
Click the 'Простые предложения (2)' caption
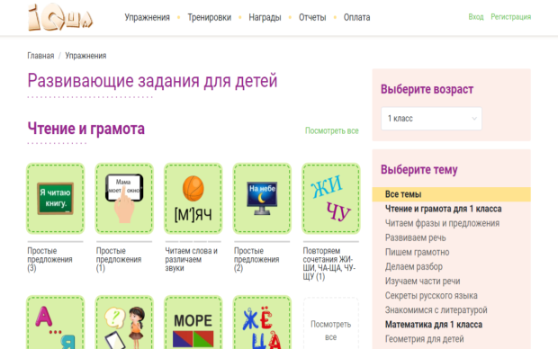[x=256, y=259]
